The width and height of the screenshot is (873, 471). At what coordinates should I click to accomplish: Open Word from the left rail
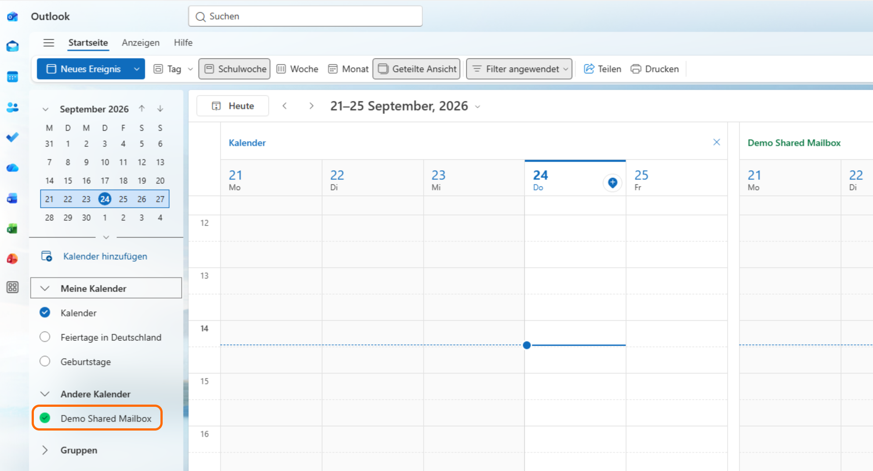point(12,198)
